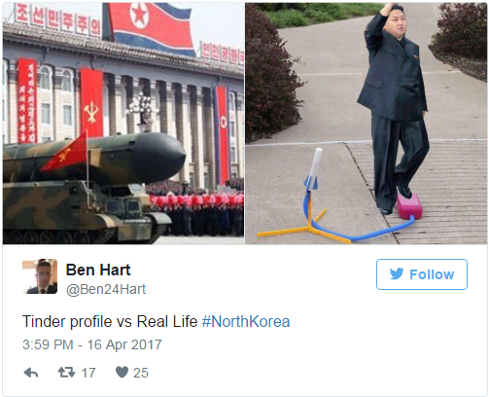Click the red flag on the missile truck

pyautogui.click(x=66, y=153)
